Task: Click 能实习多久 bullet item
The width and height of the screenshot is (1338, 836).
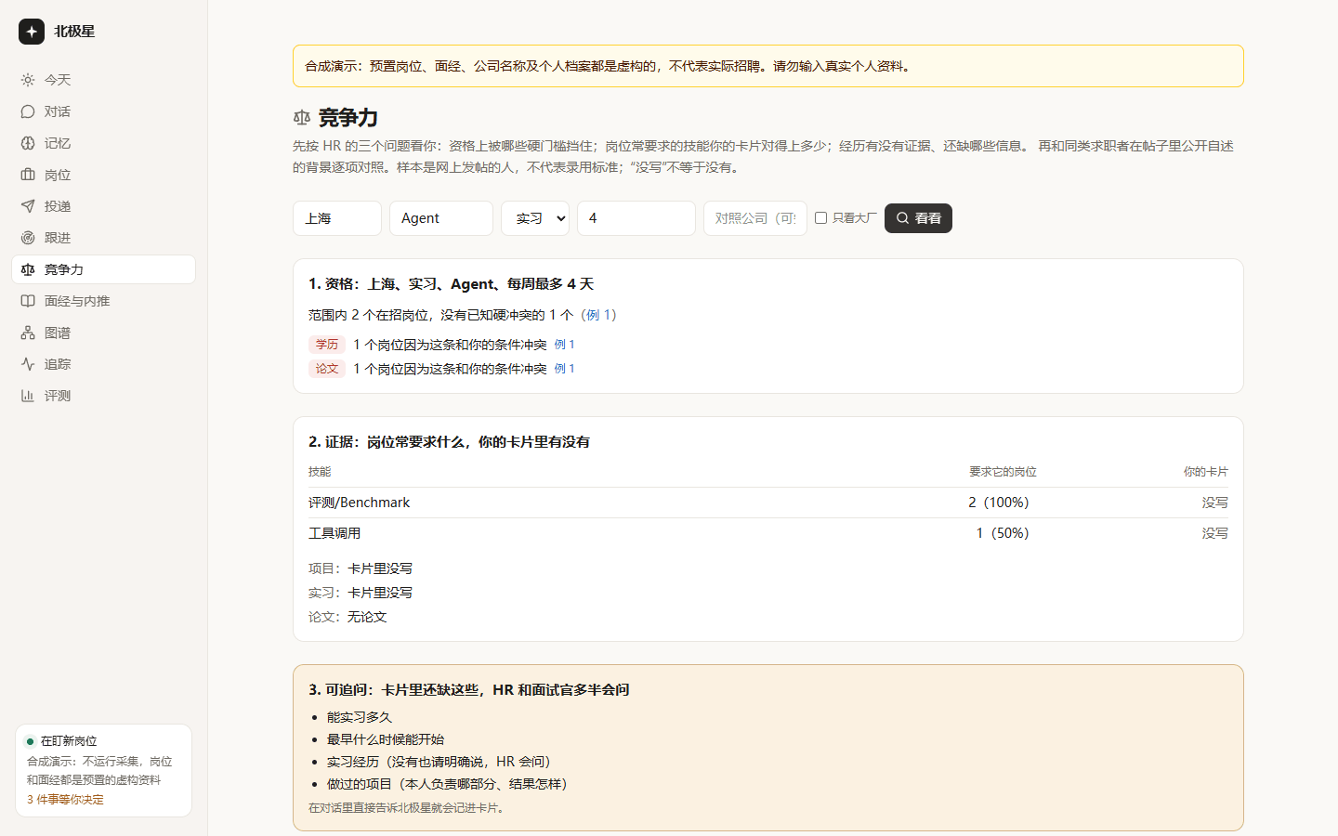Action: pos(360,717)
